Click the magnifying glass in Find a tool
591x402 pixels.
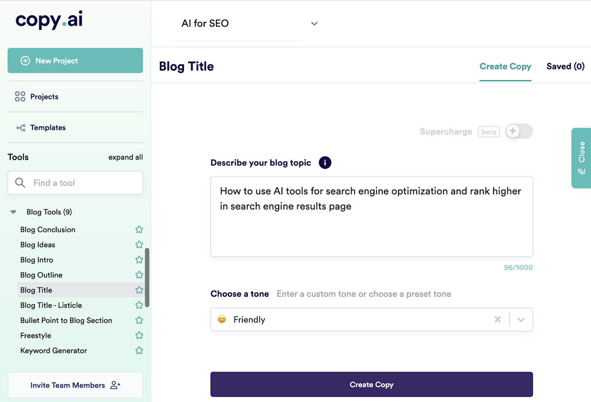pos(20,183)
